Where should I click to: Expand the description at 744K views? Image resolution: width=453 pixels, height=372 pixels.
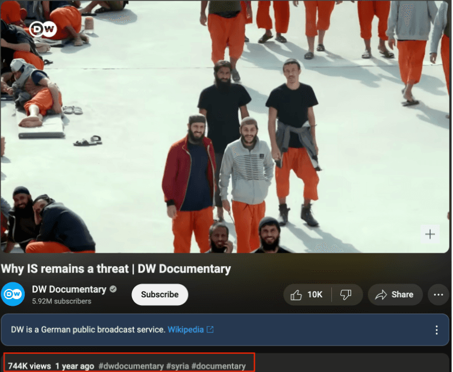[29, 366]
